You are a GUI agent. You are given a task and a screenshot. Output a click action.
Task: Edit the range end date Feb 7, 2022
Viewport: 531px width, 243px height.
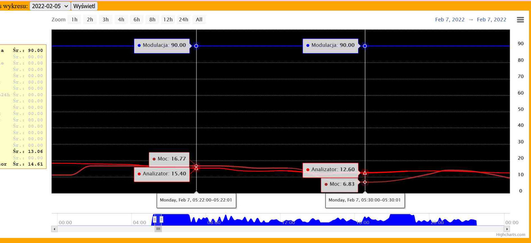click(x=492, y=19)
